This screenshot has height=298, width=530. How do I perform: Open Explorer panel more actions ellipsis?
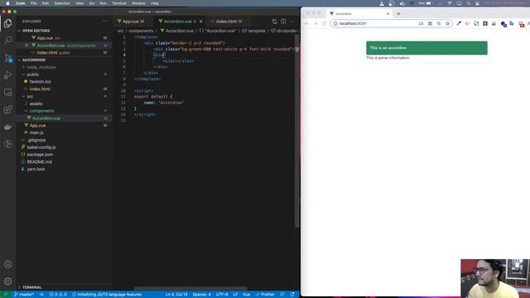(x=105, y=22)
